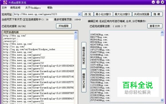Click the vertical 编辑当前QQ列表 button
The image size is (166, 104).
(x=84, y=56)
